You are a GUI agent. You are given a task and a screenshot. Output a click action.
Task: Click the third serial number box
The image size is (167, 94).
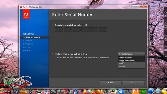(76, 30)
